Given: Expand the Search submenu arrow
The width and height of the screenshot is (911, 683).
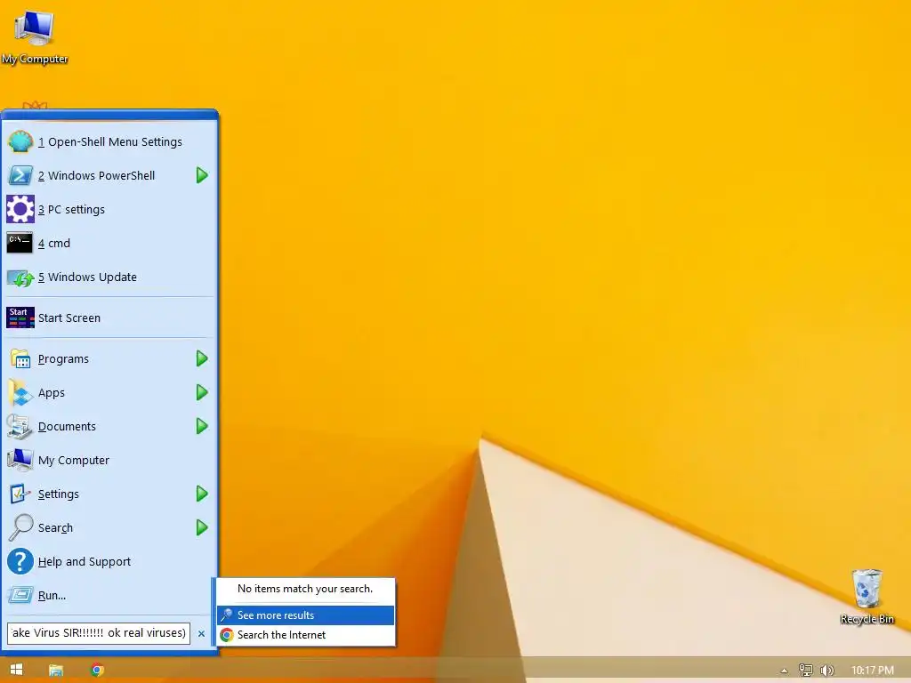Looking at the screenshot, I should click(202, 527).
